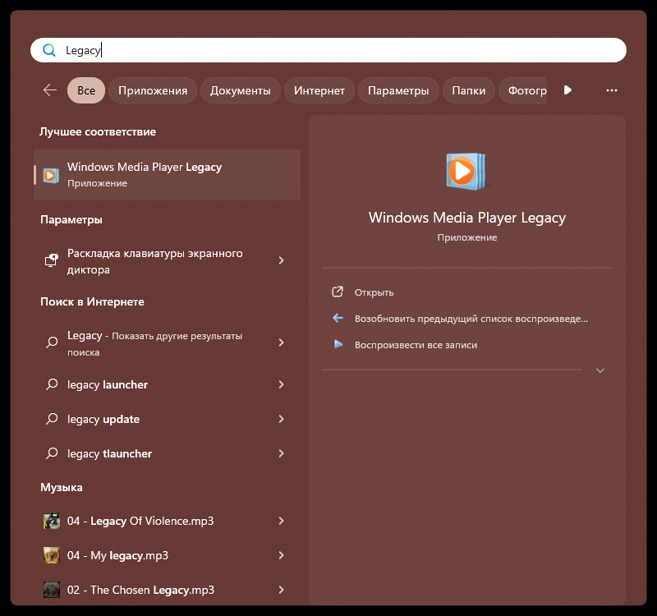Image resolution: width=657 pixels, height=616 pixels.
Task: Click album art of My legacy.mp3
Action: tap(52, 555)
